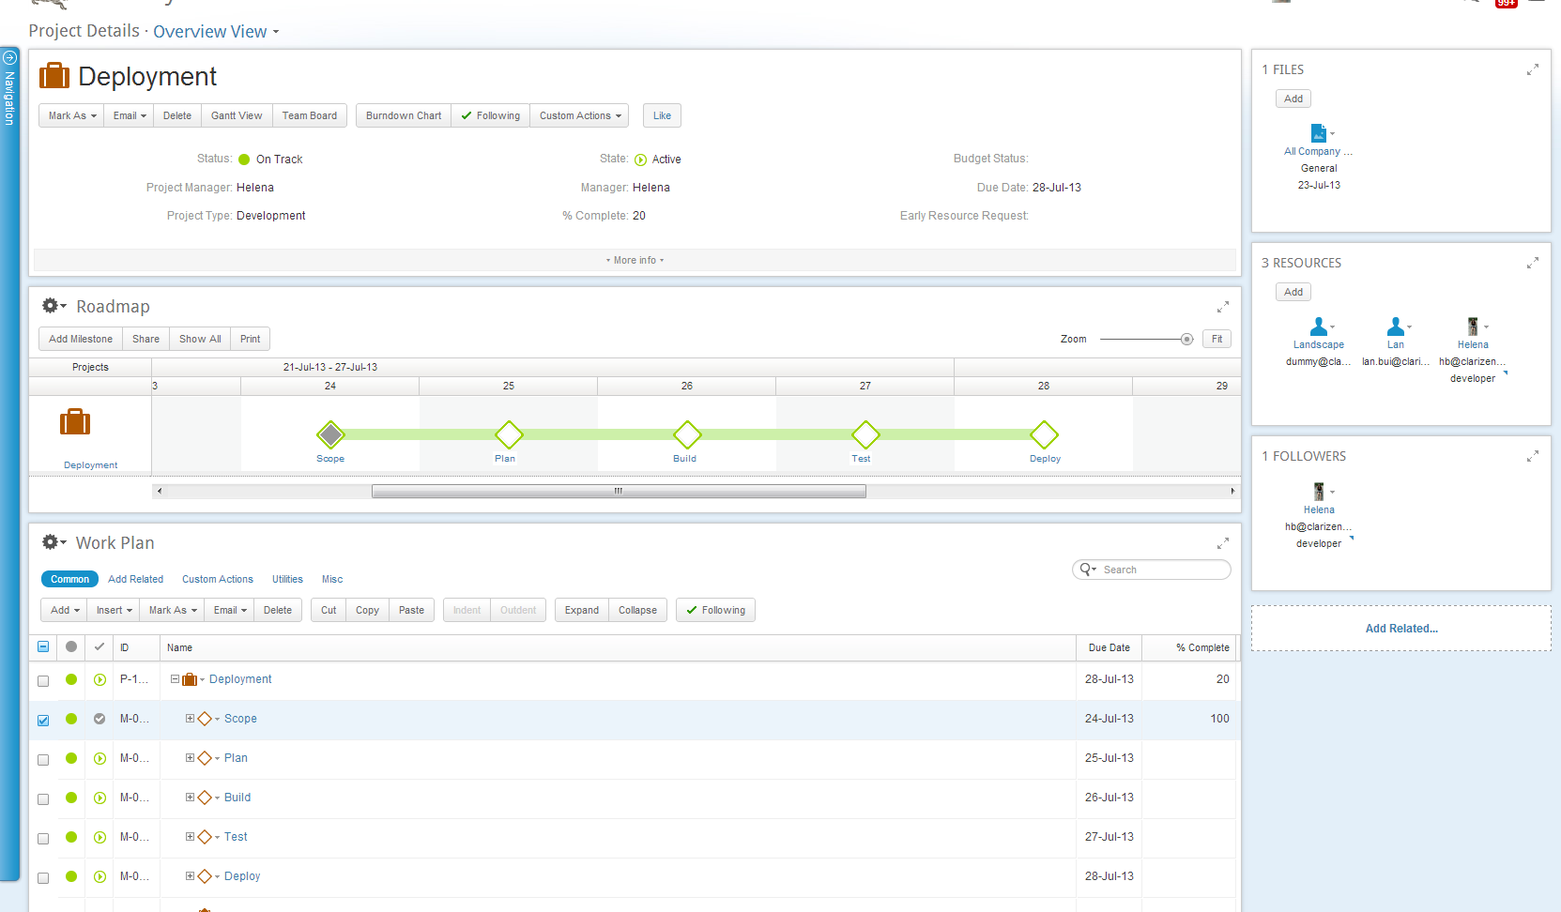The height and width of the screenshot is (912, 1561).
Task: Maximize the Roadmap panel
Action: [x=1222, y=307]
